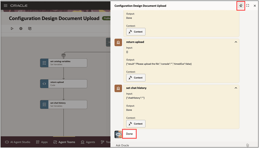
Task: Click the Published status badge
Action: (x=106, y=18)
